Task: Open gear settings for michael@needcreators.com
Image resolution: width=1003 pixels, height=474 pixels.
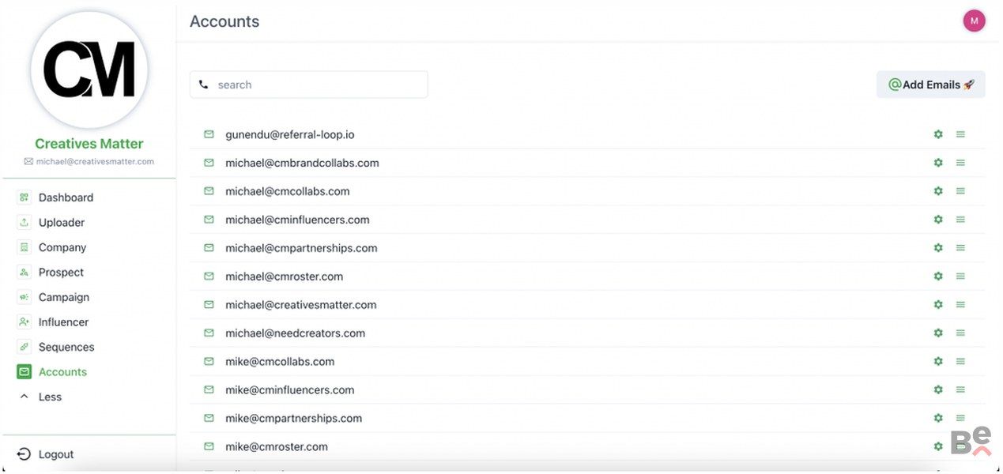Action: (x=938, y=333)
